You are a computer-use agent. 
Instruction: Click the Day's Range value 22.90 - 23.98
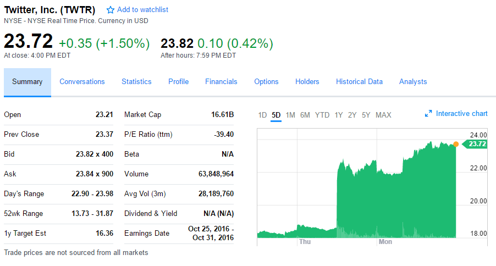[x=92, y=193]
